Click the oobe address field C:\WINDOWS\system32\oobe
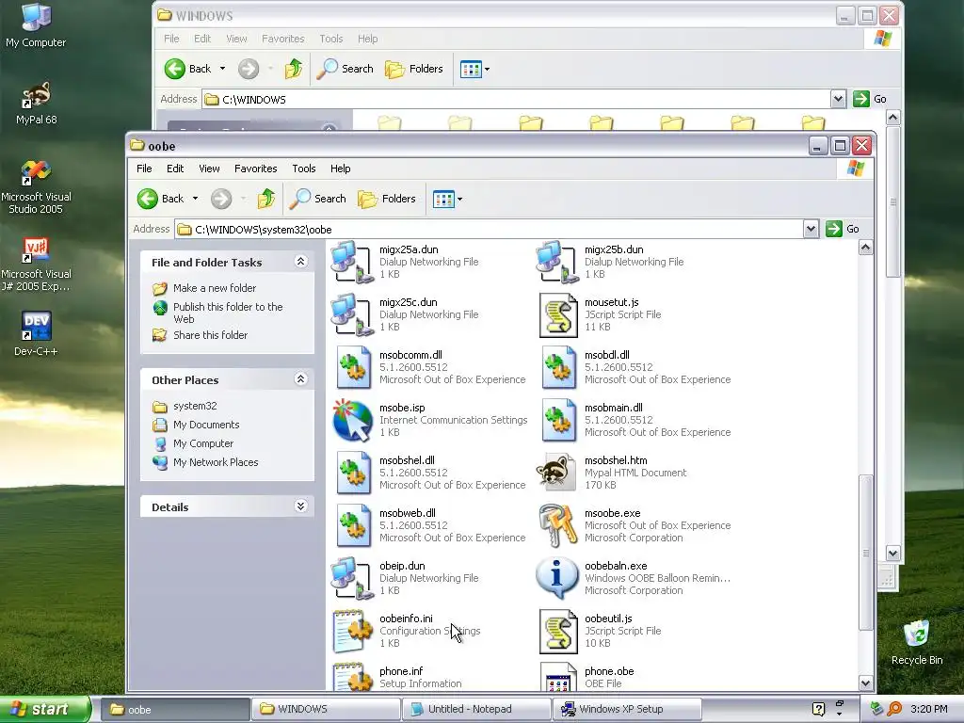Image resolution: width=964 pixels, height=723 pixels. point(489,230)
